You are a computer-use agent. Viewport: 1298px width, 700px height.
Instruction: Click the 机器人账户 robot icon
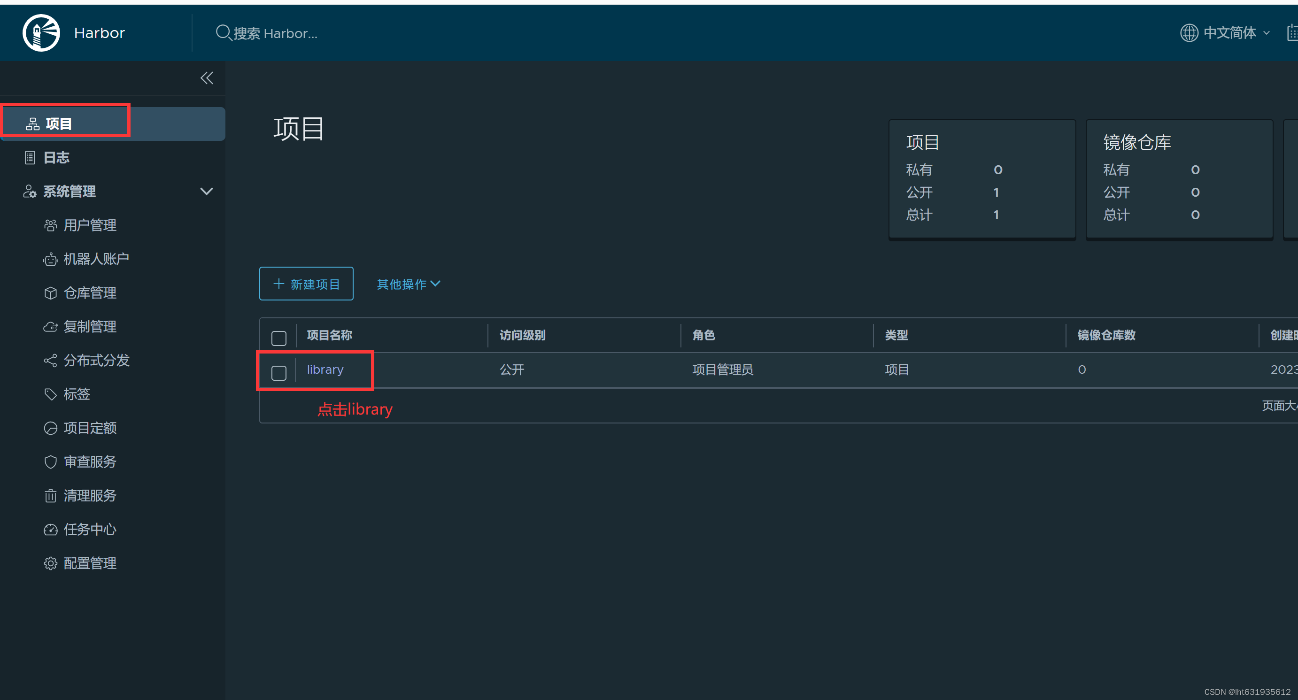pyautogui.click(x=50, y=259)
